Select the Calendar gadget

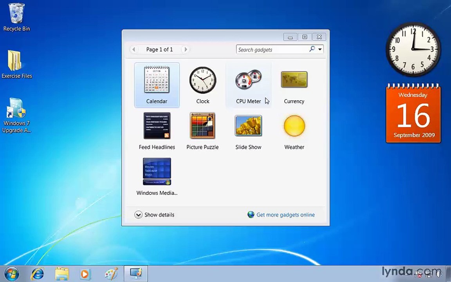157,85
